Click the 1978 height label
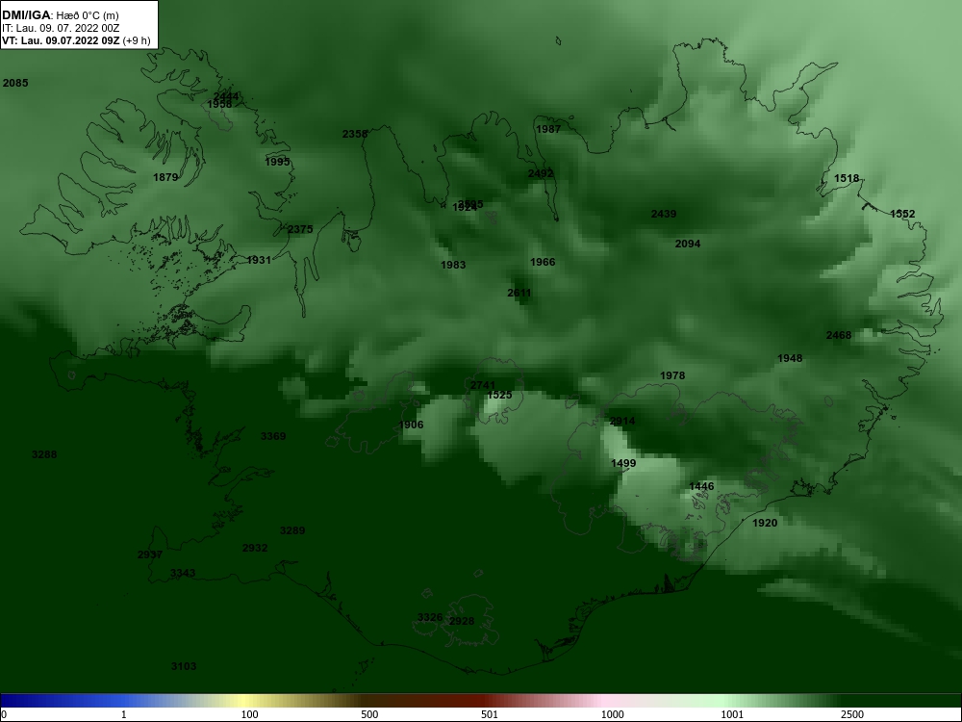Image resolution: width=962 pixels, height=722 pixels. coord(672,375)
